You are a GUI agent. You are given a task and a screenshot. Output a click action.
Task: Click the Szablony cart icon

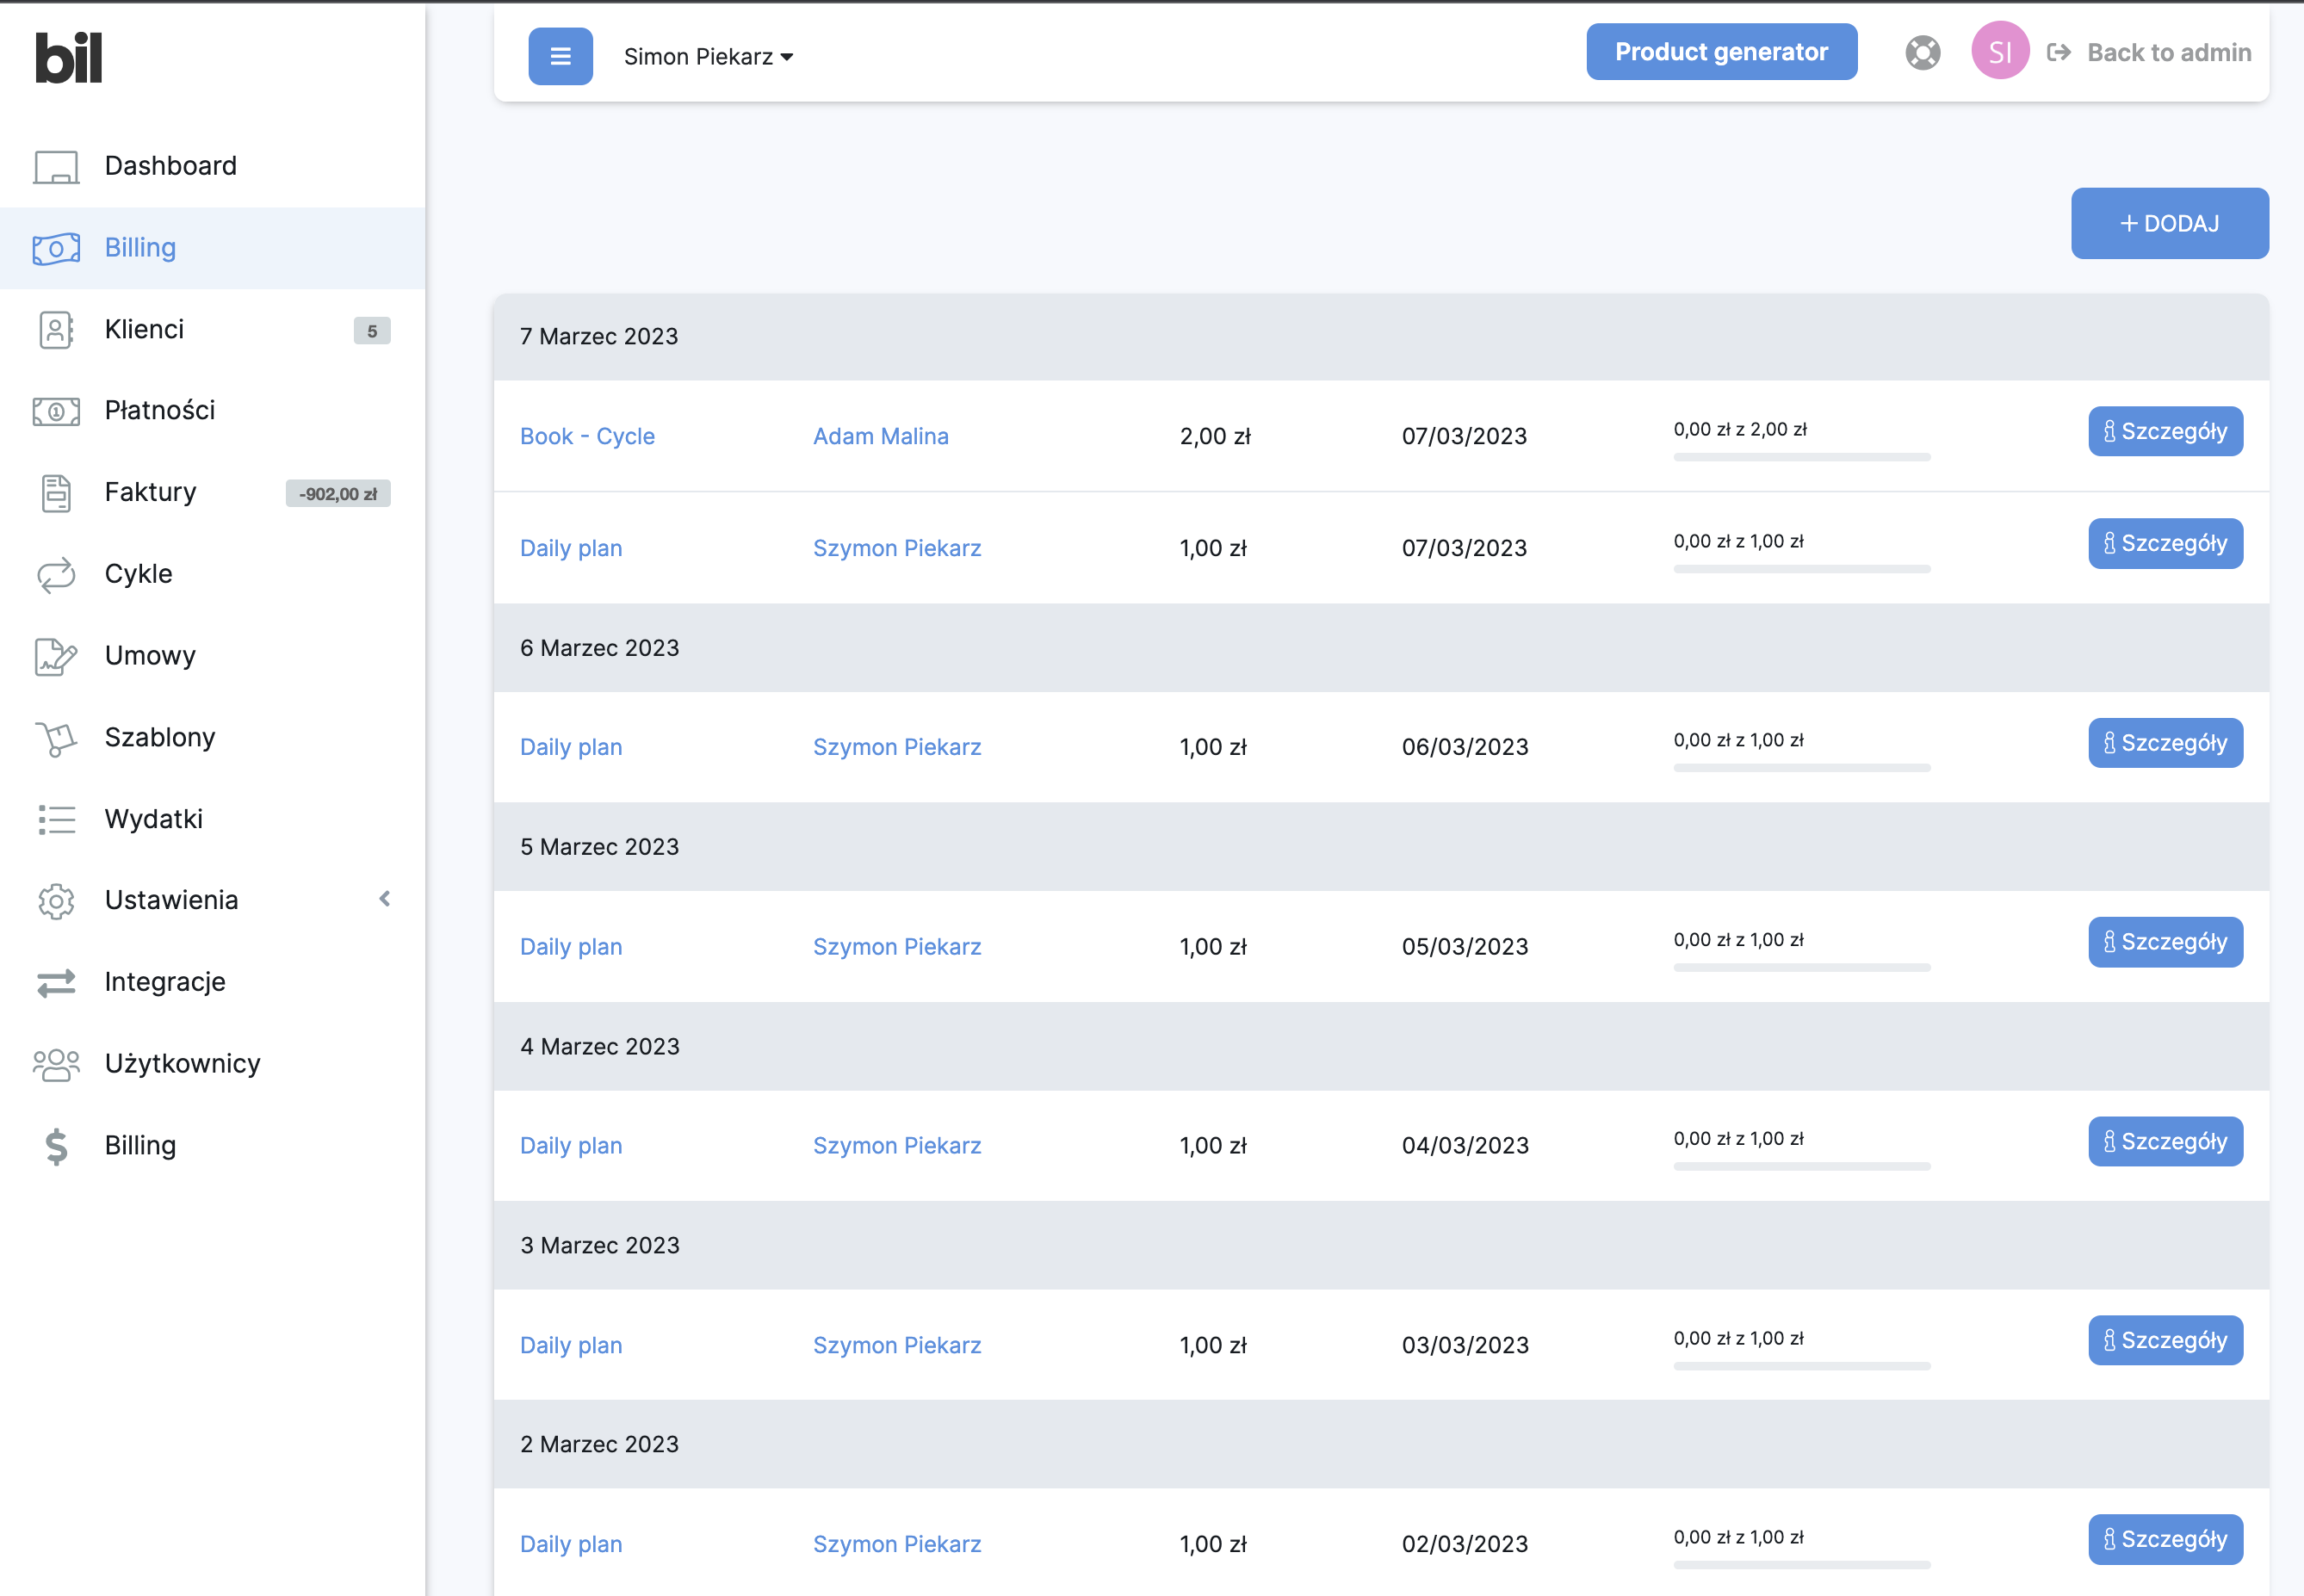click(x=56, y=738)
